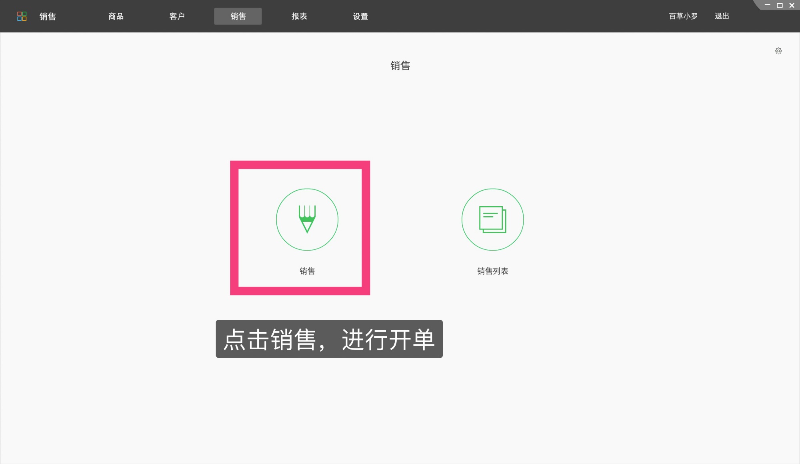
Task: Open the 设置 menu item
Action: pos(360,16)
